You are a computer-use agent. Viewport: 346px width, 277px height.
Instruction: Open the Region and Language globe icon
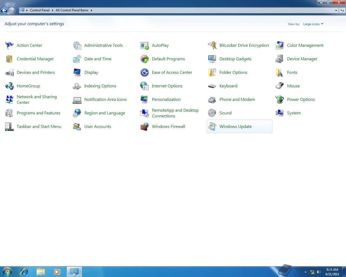click(77, 113)
